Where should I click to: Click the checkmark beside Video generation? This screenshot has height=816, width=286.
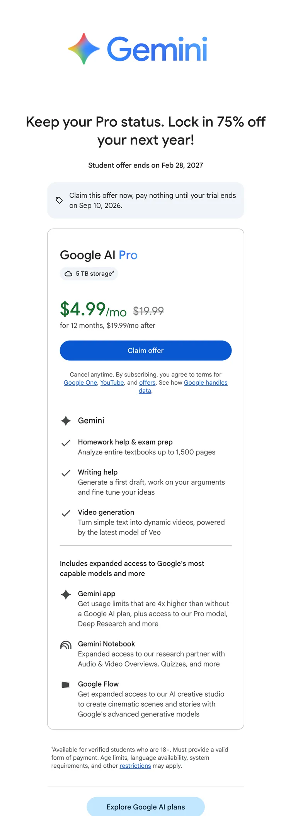pos(66,513)
